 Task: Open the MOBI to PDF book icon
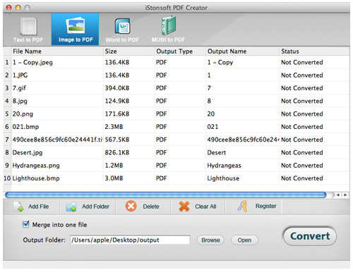[169, 25]
